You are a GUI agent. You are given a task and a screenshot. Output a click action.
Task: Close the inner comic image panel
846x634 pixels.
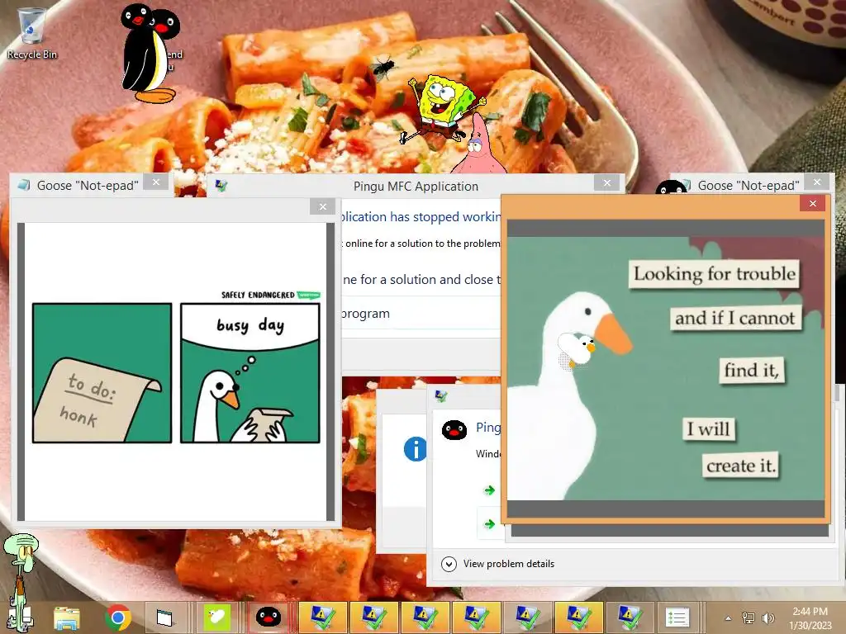(323, 206)
